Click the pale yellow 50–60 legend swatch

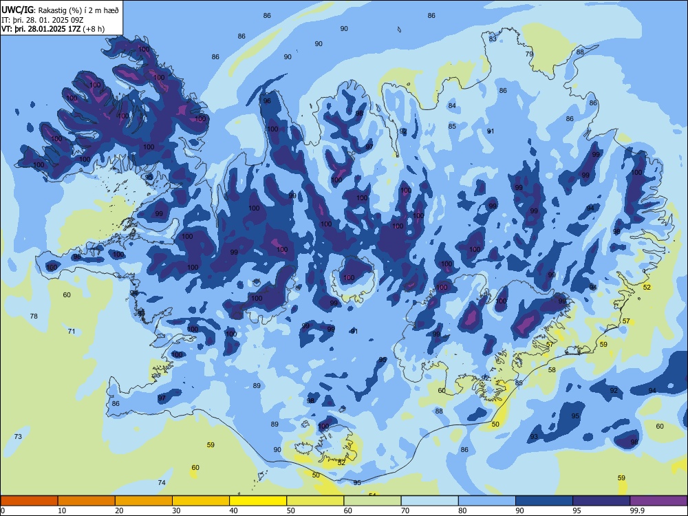point(315,501)
